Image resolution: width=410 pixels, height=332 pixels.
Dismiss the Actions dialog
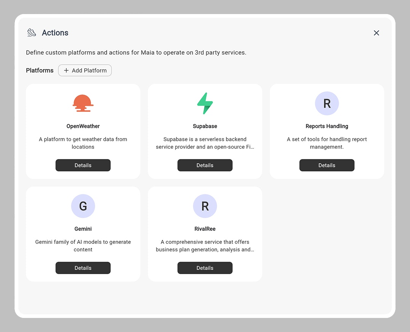coord(376,33)
